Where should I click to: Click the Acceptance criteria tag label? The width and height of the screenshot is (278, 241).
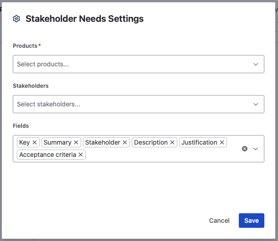[x=48, y=155]
